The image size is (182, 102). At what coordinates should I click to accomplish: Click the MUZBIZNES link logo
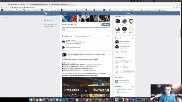(117, 52)
